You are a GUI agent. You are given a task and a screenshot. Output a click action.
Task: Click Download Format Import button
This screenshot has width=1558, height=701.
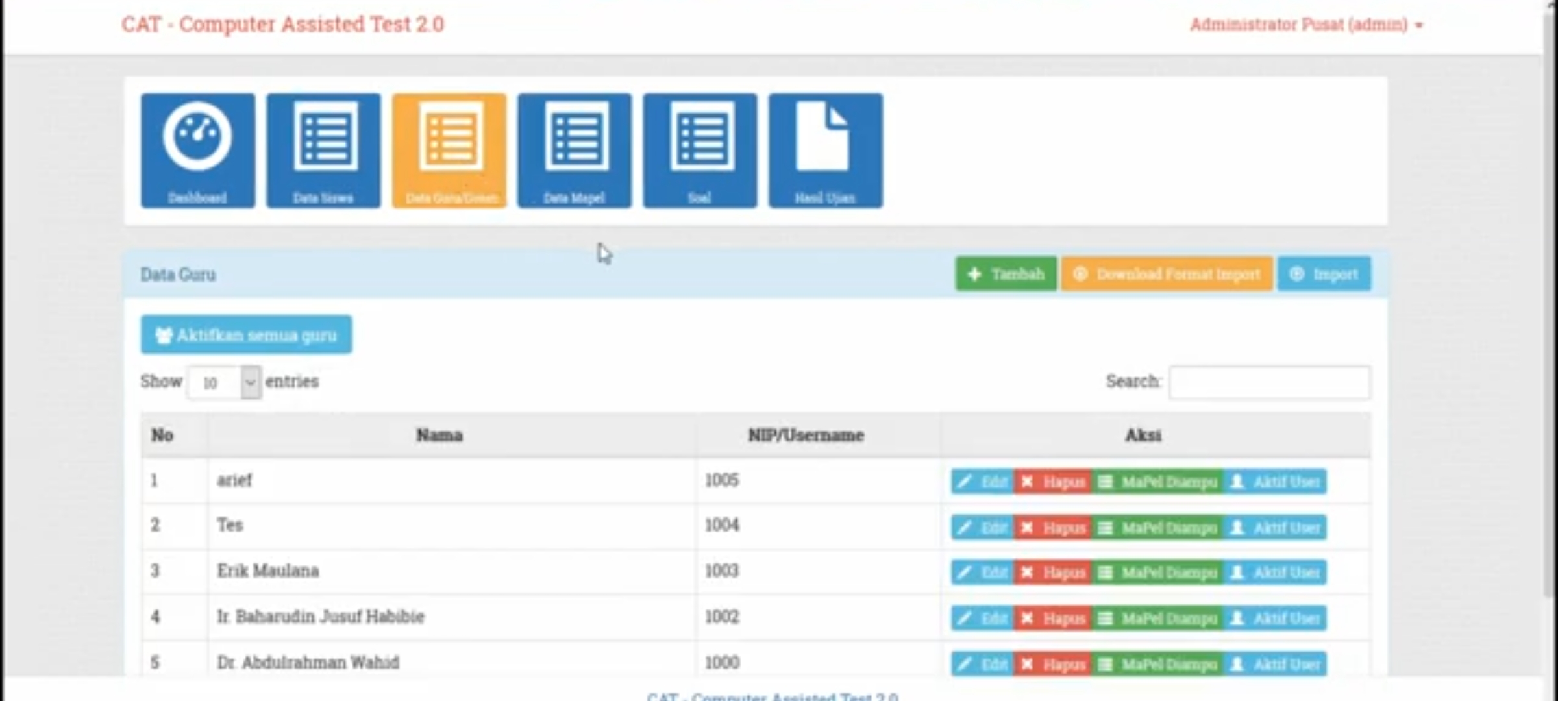click(1167, 274)
